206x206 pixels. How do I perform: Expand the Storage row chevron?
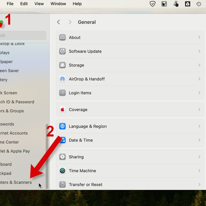pos(199,65)
